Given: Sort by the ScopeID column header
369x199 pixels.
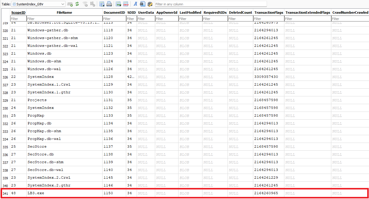Looking at the screenshot, I should click(x=18, y=13).
